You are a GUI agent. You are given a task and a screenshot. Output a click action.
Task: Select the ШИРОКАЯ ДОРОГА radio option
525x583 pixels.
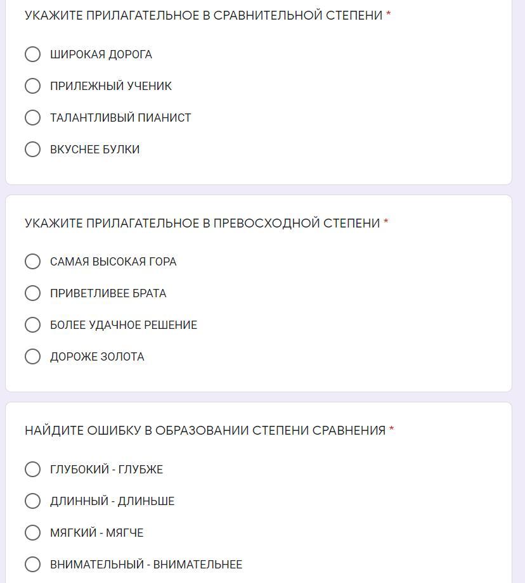point(32,54)
